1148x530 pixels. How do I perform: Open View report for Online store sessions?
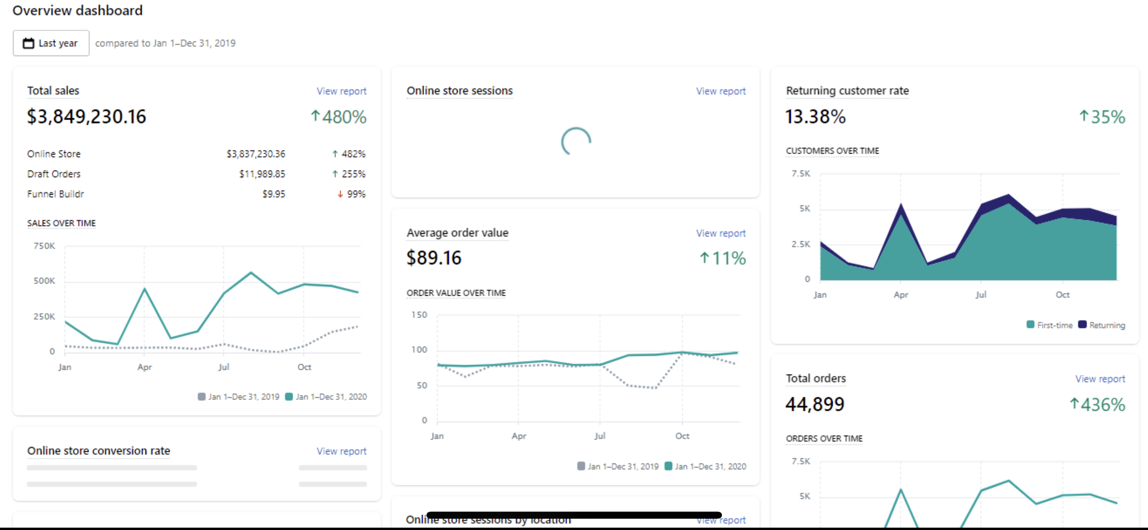point(721,91)
